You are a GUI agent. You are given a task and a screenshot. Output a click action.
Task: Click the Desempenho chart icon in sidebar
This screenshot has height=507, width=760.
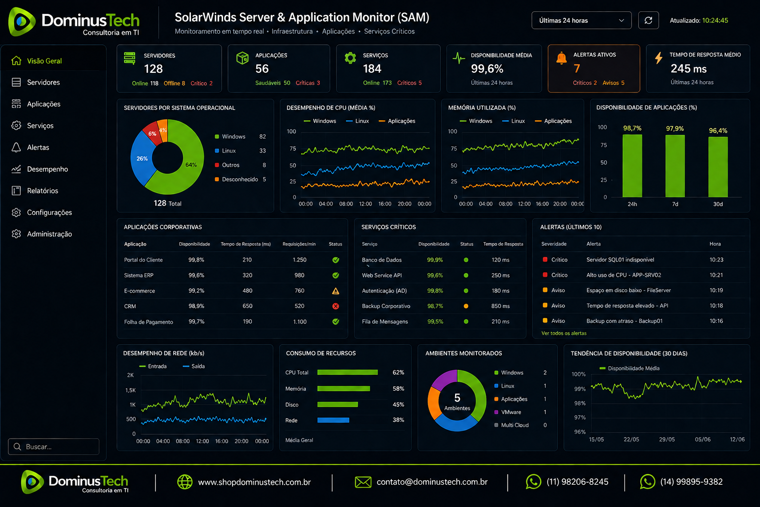point(16,169)
